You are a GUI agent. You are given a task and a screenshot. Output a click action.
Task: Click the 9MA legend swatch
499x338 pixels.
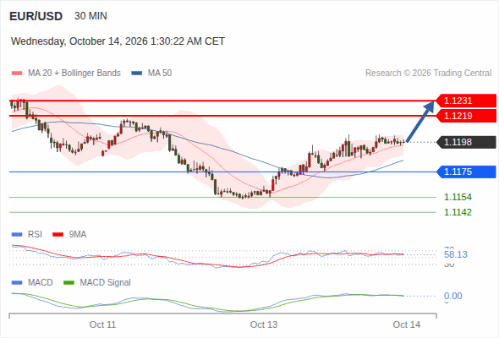[58, 235]
